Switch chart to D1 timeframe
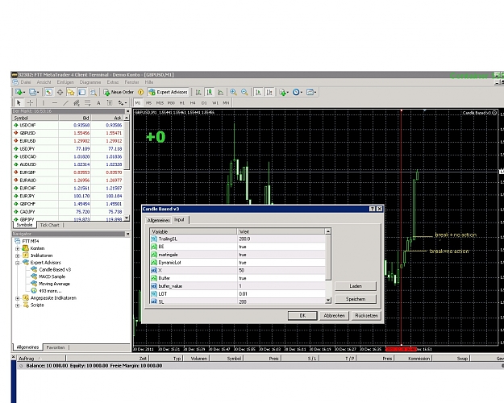 tap(204, 103)
